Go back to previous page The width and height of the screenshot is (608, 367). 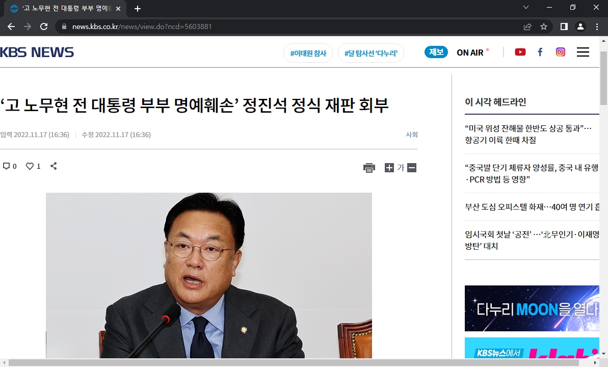[11, 27]
